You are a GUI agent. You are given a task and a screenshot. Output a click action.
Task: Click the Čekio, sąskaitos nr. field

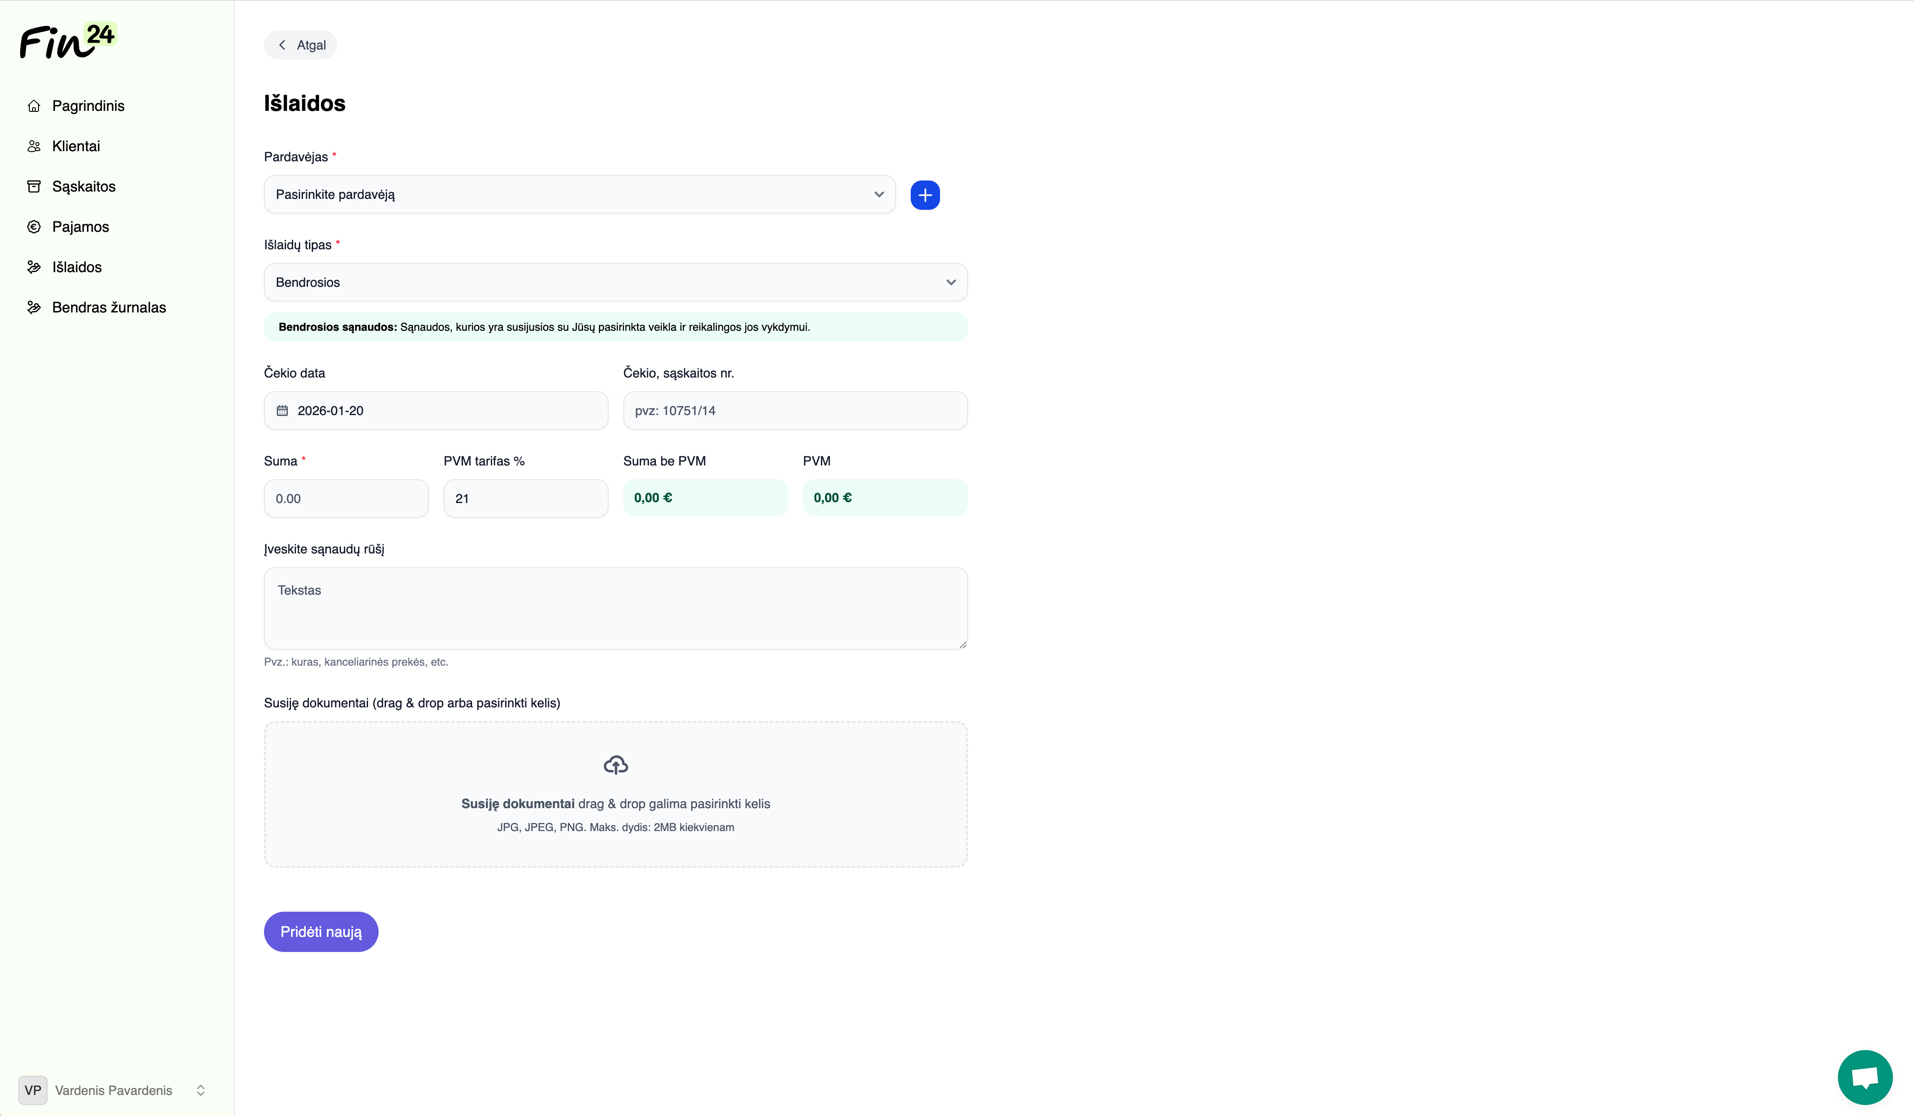(794, 411)
